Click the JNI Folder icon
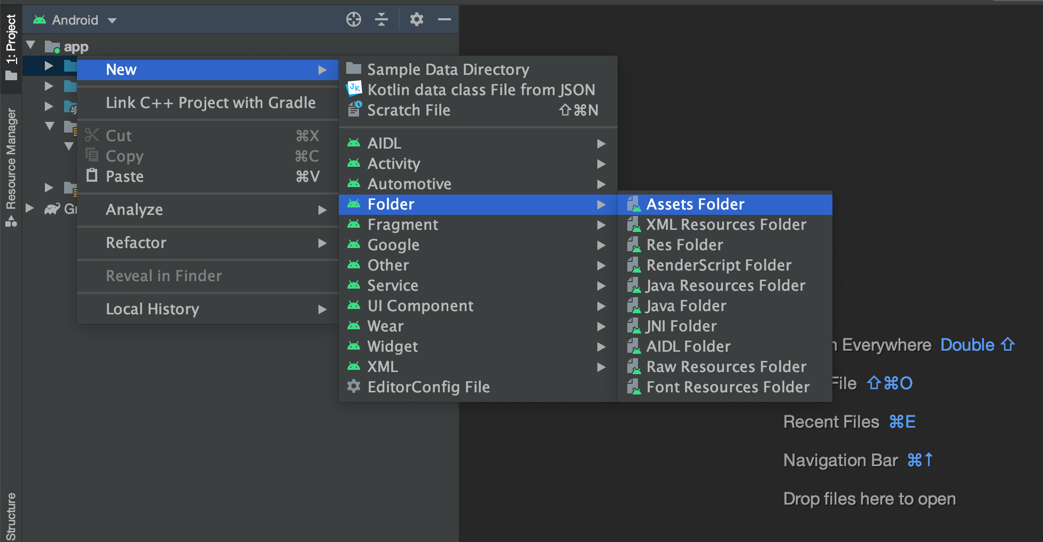Viewport: 1043px width, 542px height. [x=634, y=326]
